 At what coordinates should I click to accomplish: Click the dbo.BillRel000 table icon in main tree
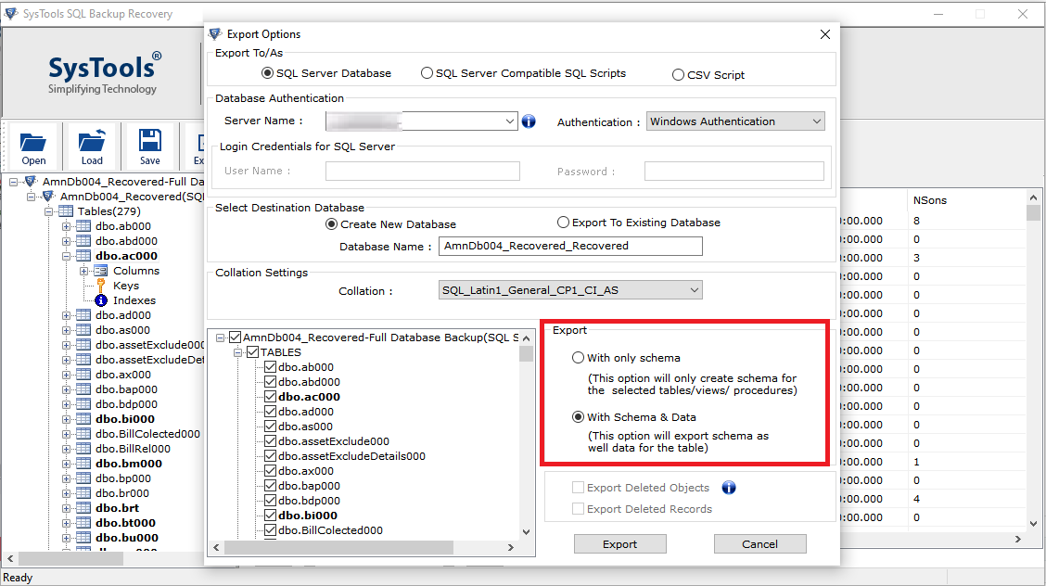(83, 449)
